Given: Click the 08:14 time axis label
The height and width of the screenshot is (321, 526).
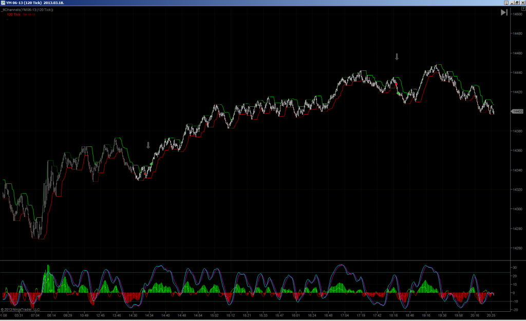Looking at the screenshot, I should [51, 315].
